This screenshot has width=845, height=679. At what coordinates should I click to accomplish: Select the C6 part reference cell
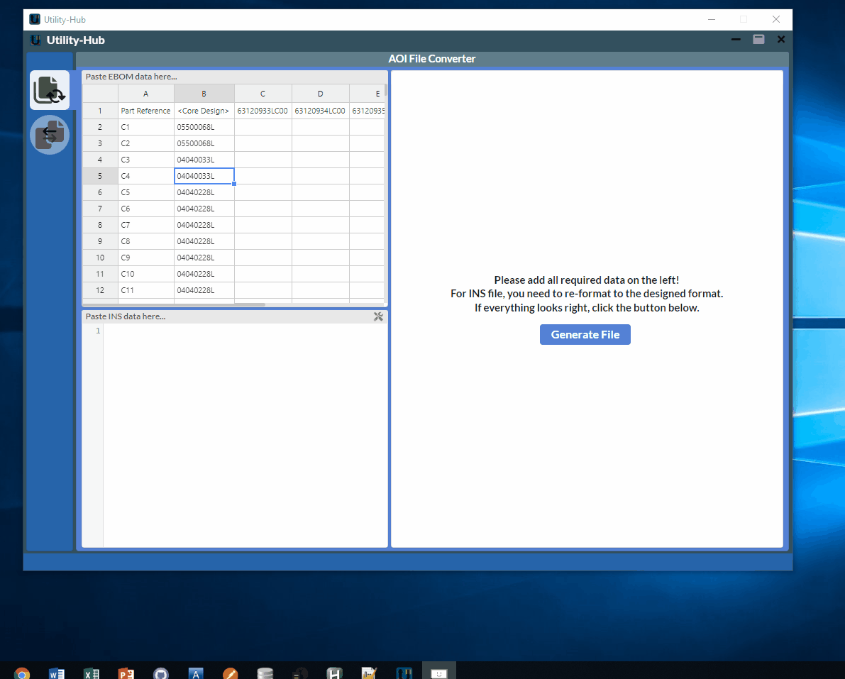146,209
